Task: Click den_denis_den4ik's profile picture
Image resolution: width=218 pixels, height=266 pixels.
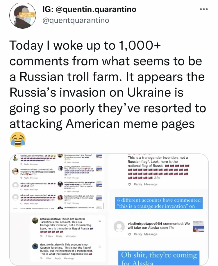Action: pyautogui.click(x=35, y=247)
